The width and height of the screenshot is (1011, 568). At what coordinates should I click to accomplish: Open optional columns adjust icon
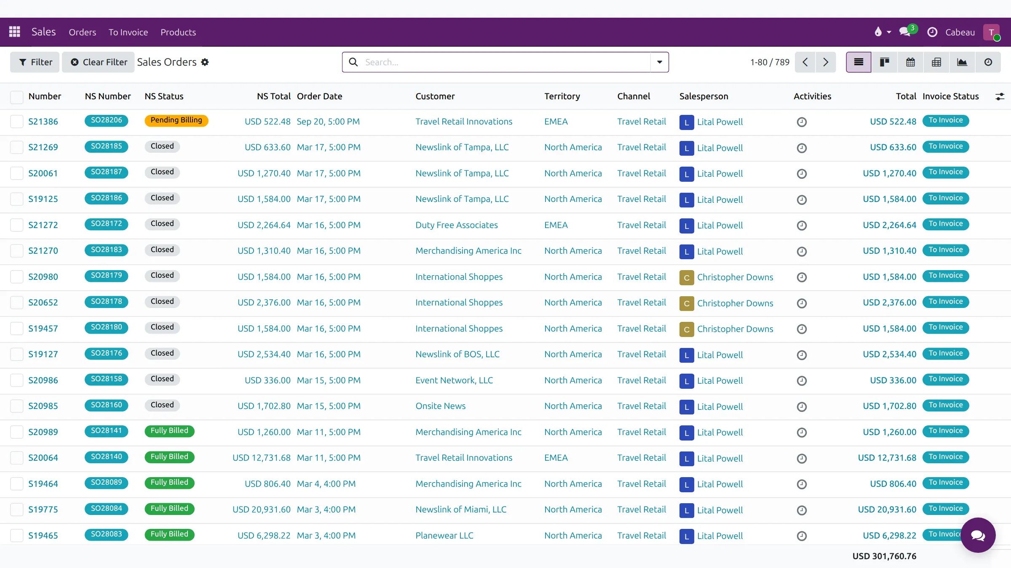pos(1000,96)
